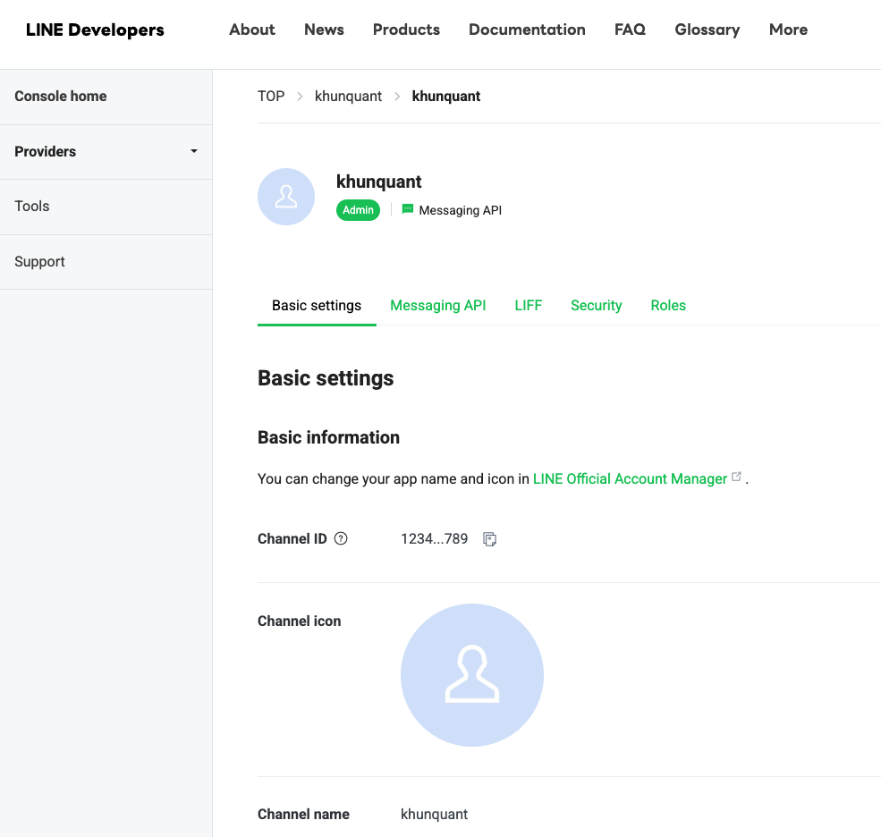Open LINE Official Account Manager link

coord(630,478)
